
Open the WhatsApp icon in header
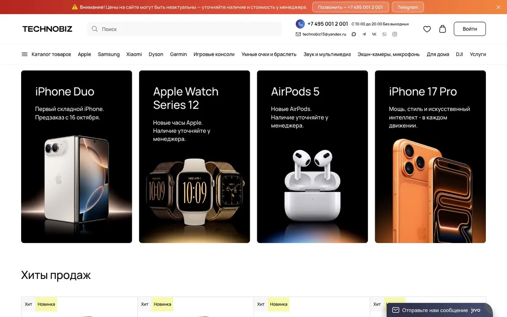click(384, 34)
